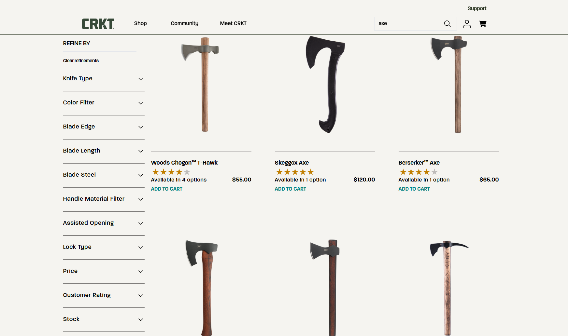Add Woods Chogan T-Hawk to cart
This screenshot has height=336, width=568.
[x=166, y=189]
